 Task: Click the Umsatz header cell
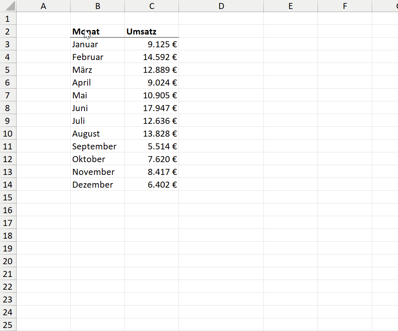click(x=151, y=32)
